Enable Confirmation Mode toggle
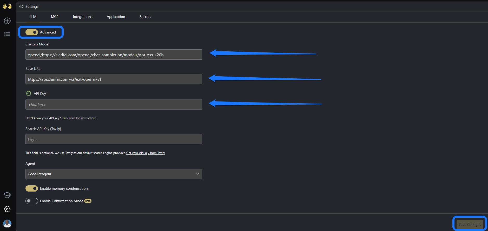Image resolution: width=488 pixels, height=231 pixels. point(32,201)
